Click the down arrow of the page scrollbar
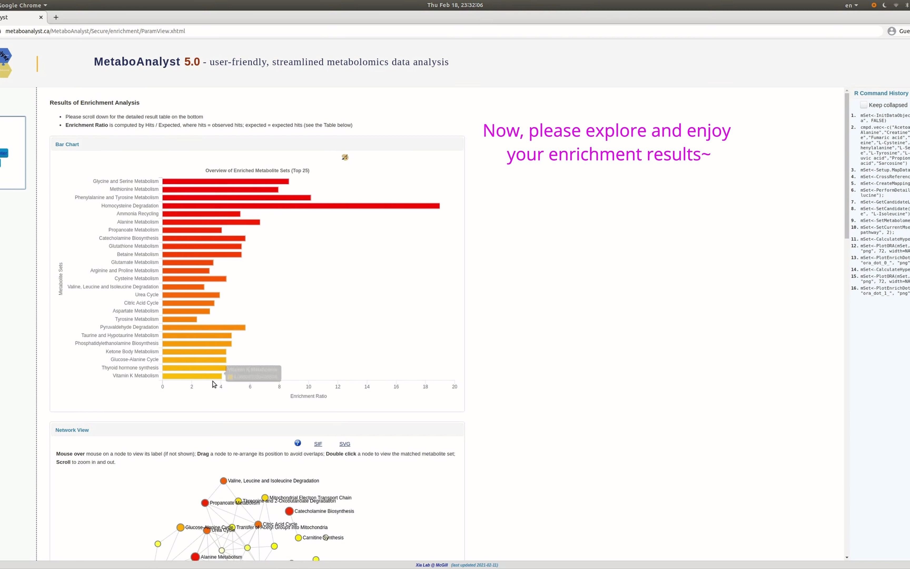Viewport: 910px width, 569px height. click(x=847, y=557)
